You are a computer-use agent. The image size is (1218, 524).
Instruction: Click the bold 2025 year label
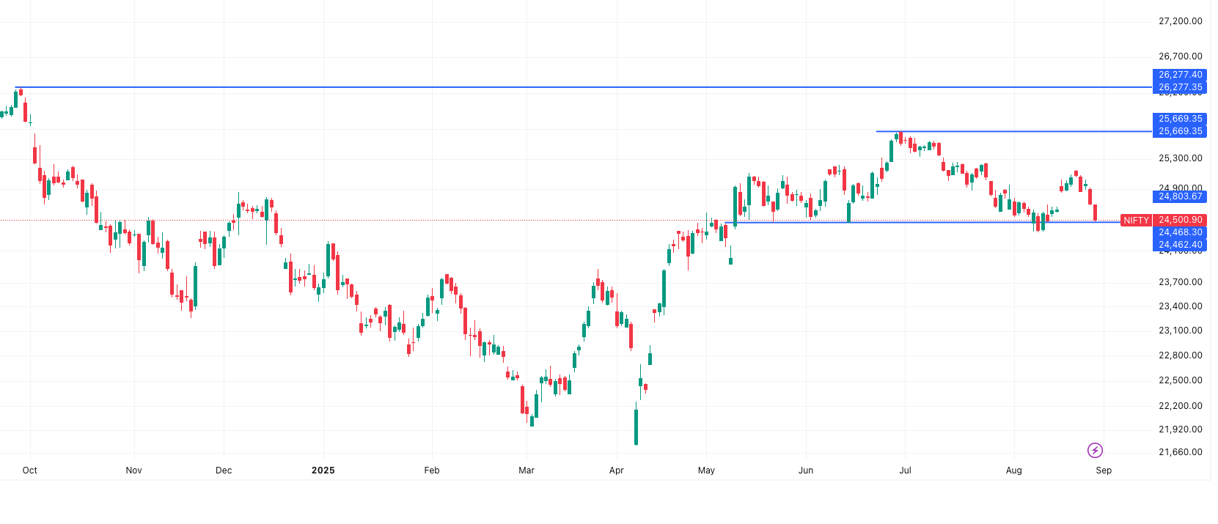[323, 471]
